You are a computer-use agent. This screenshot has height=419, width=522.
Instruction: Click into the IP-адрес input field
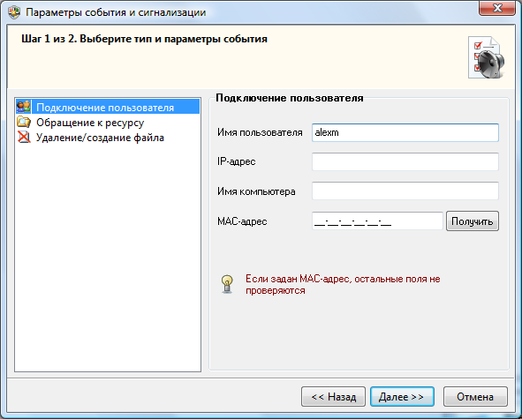click(405, 161)
